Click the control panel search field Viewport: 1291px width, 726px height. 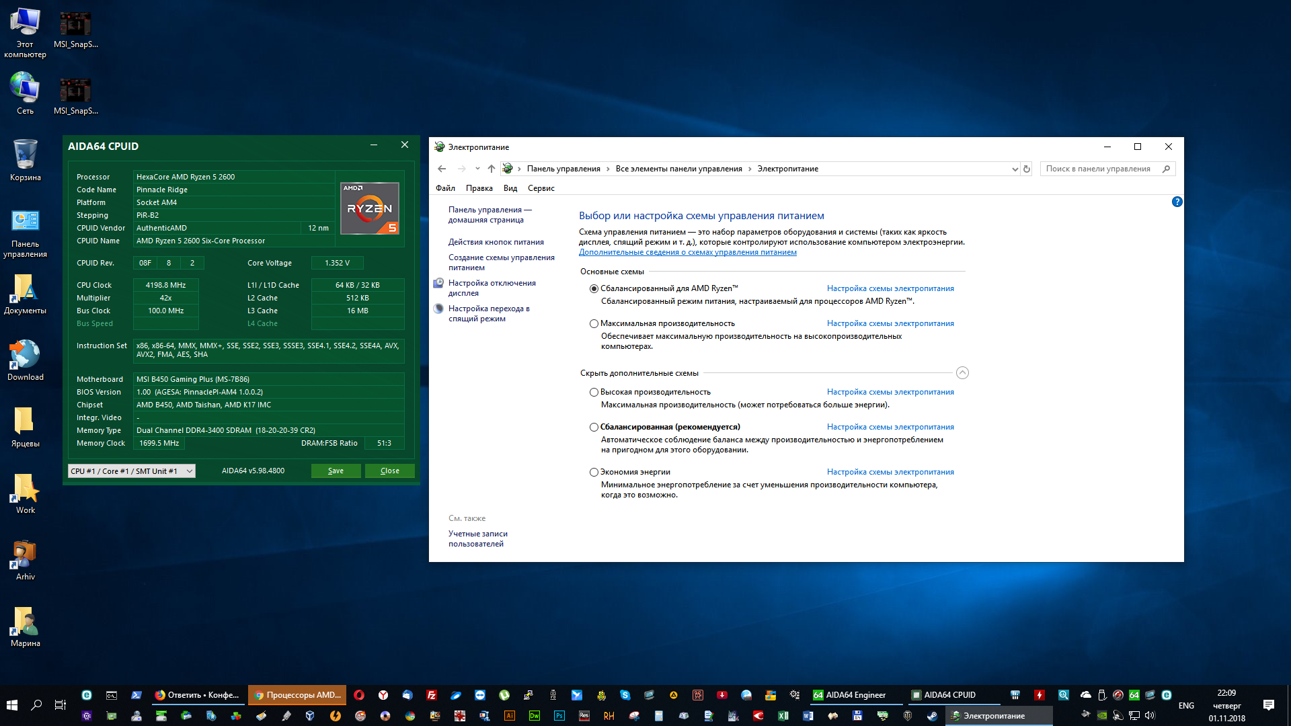click(1099, 169)
